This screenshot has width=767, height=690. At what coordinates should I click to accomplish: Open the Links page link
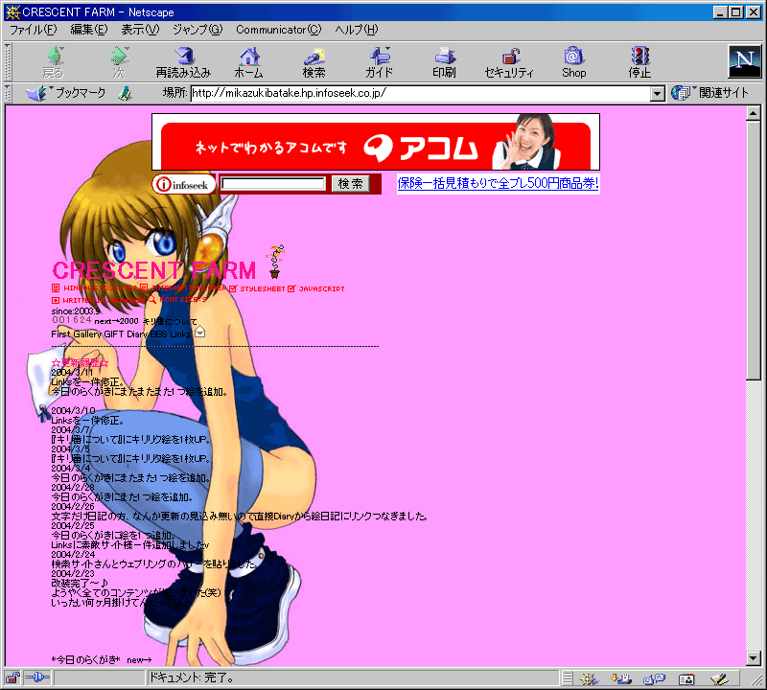180,334
